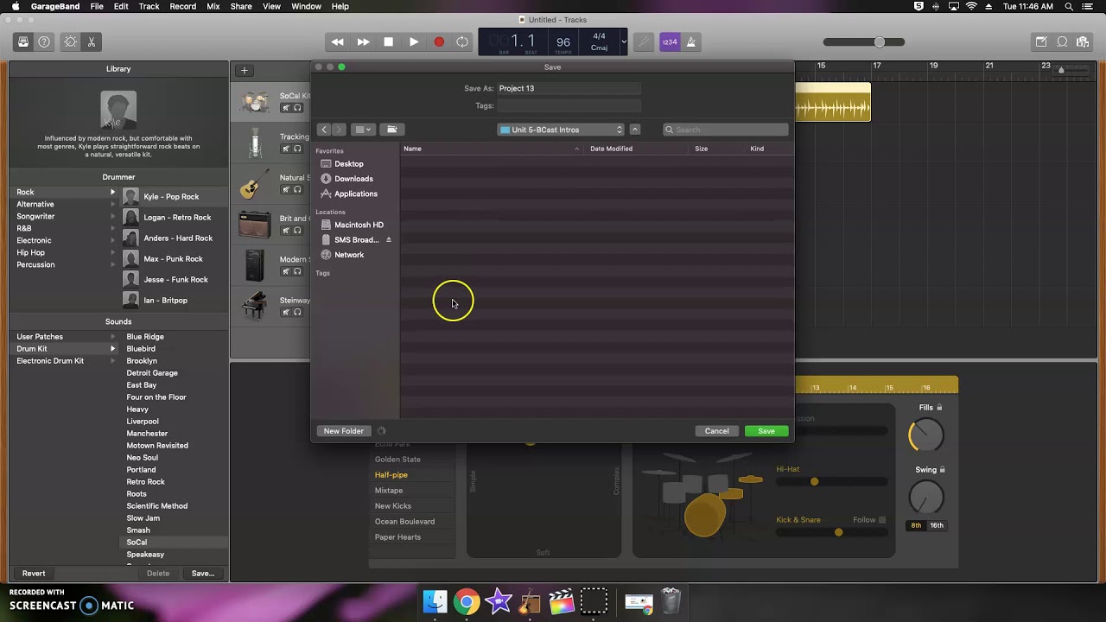Open the Window menu
1106x622 pixels.
[306, 6]
